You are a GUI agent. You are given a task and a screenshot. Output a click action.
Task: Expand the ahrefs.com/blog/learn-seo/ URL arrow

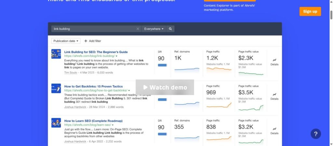coord(113,125)
